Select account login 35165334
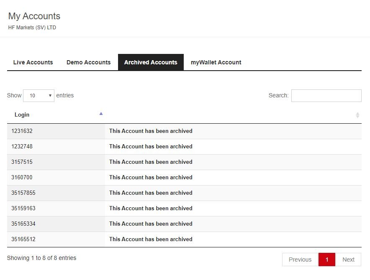This screenshot has width=370, height=280. [x=23, y=224]
